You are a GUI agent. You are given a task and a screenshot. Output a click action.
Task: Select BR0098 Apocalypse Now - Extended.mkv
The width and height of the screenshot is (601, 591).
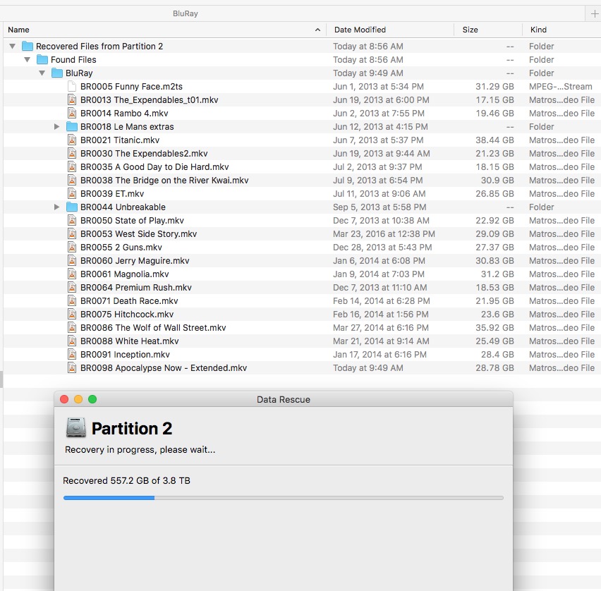point(164,368)
